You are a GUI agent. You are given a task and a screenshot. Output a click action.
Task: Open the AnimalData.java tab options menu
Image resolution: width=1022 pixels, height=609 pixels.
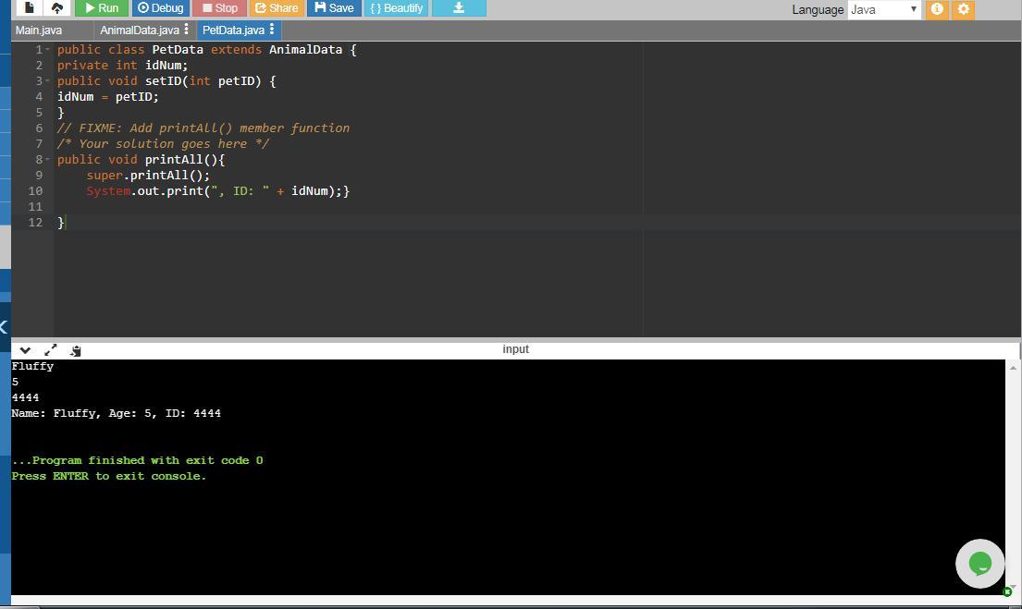[187, 30]
